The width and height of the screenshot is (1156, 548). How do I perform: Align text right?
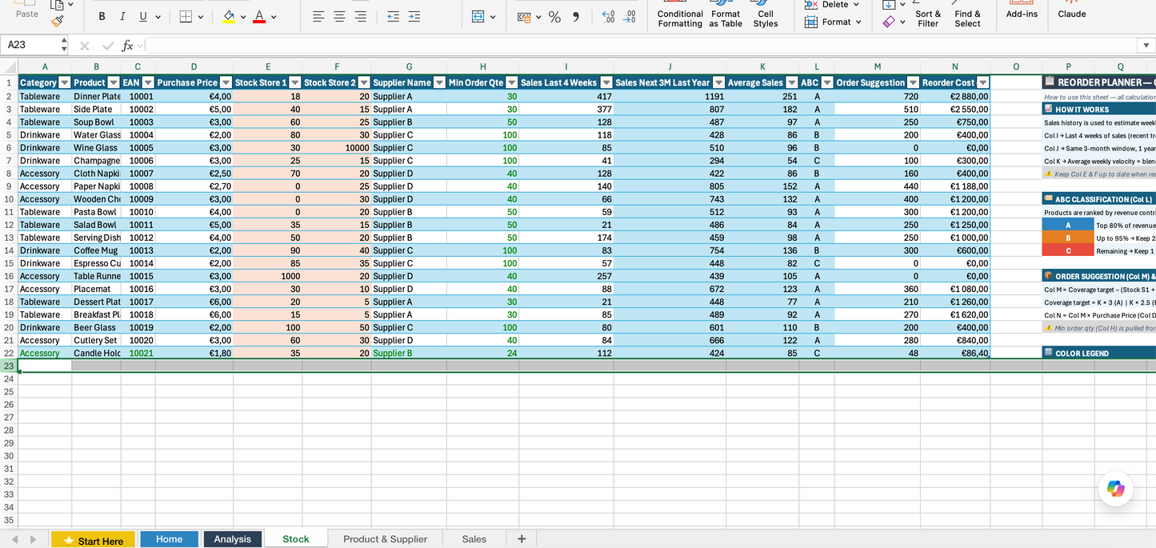(x=360, y=17)
